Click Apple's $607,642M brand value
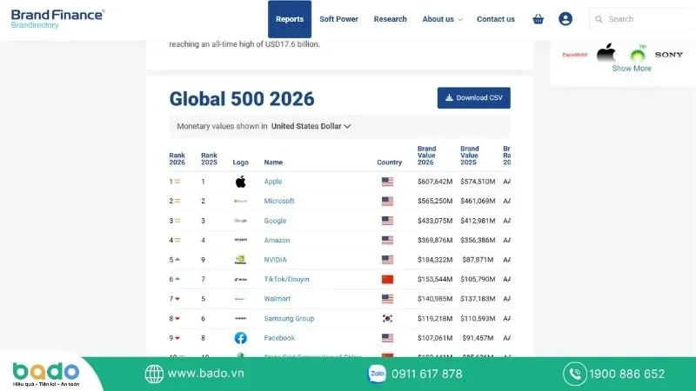This screenshot has height=391, width=696. [435, 182]
